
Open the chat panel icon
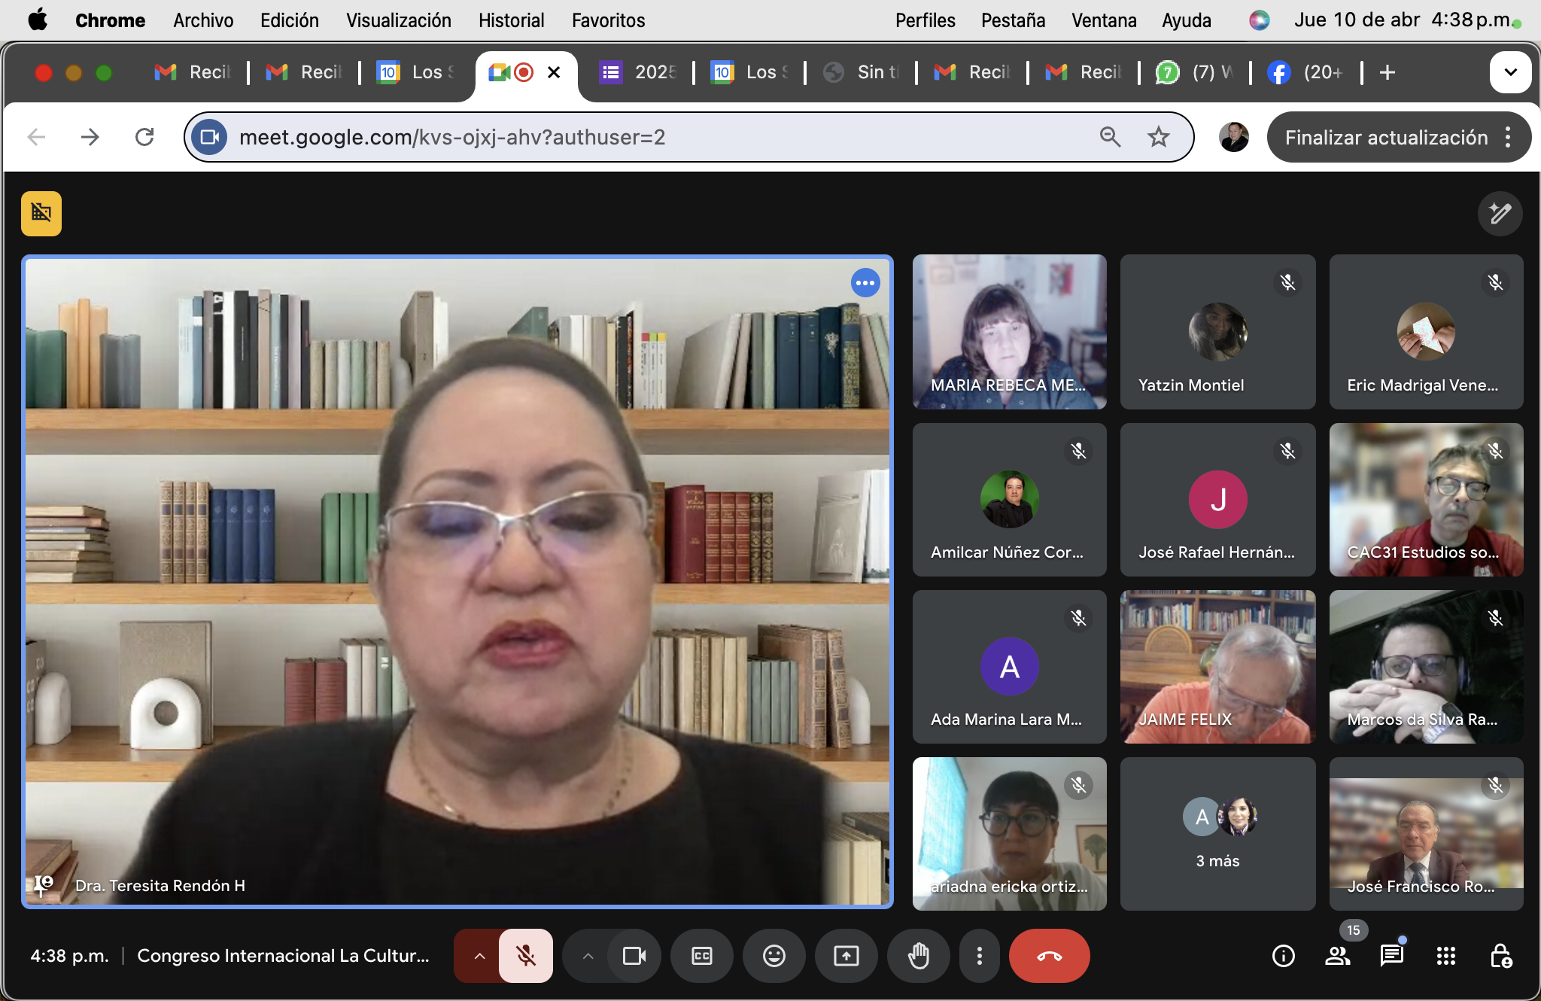point(1391,956)
